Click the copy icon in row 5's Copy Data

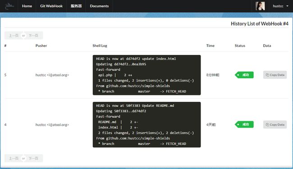coord(267,75)
